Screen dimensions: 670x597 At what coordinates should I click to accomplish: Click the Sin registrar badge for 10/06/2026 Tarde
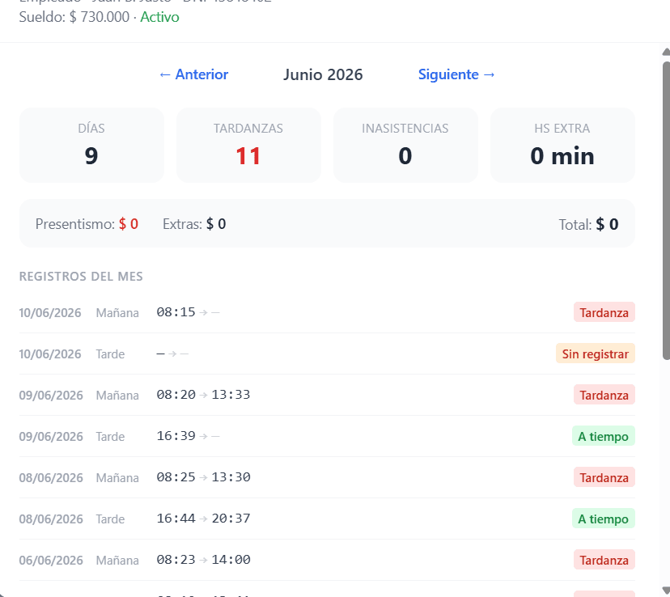(596, 354)
